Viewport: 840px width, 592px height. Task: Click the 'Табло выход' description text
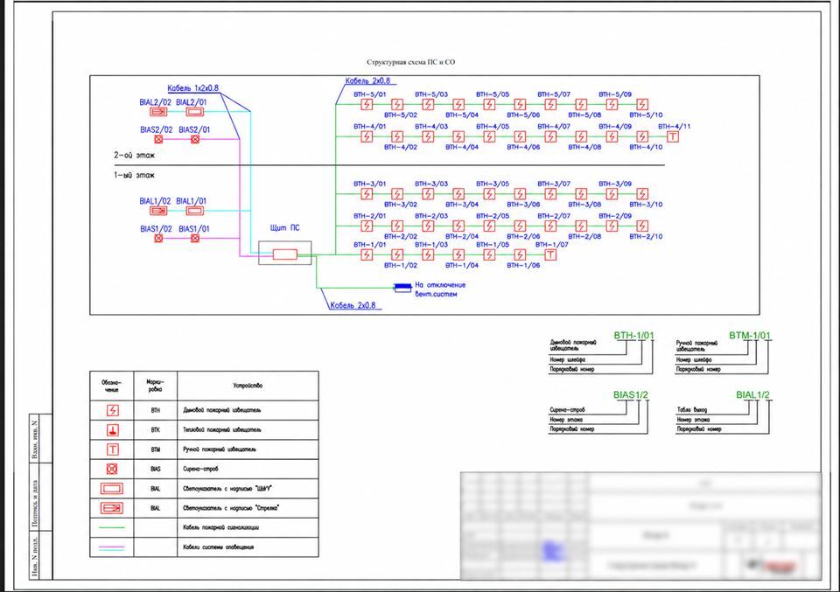tap(692, 410)
